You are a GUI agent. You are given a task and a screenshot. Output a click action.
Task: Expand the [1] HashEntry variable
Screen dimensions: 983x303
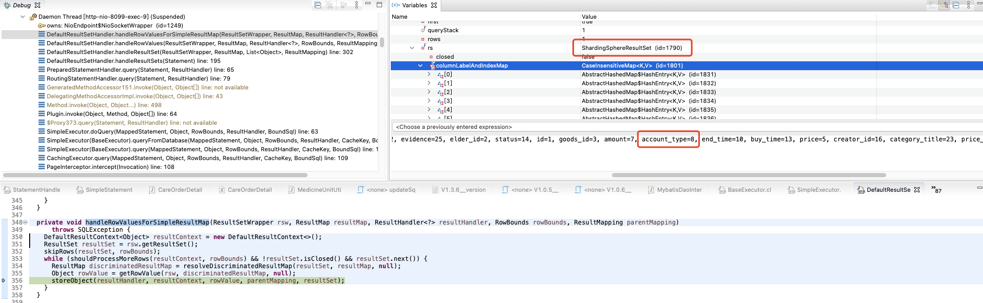(x=429, y=83)
